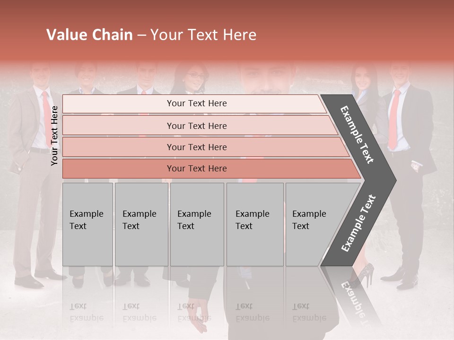Select the first gray Example Text box
The height and width of the screenshot is (340, 454).
point(87,224)
